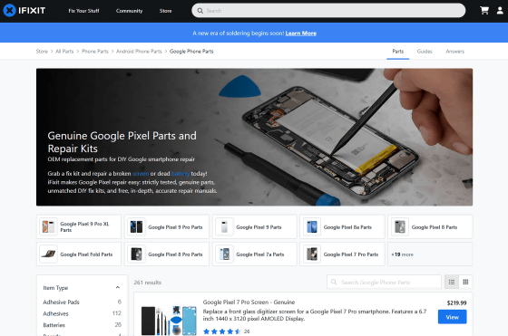This screenshot has height=336, width=508.
Task: Click the 'battery' link in banner text
Action: coord(181,174)
